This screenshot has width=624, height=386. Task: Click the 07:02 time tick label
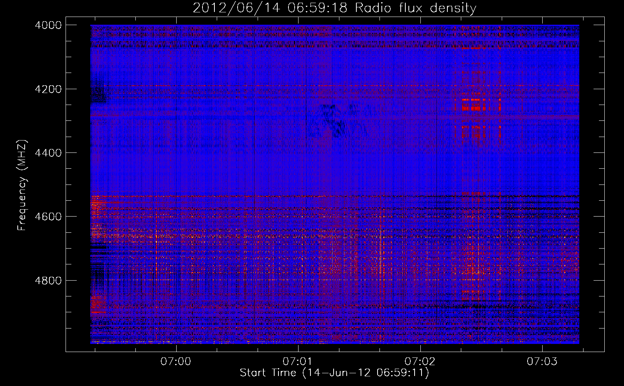[420, 362]
